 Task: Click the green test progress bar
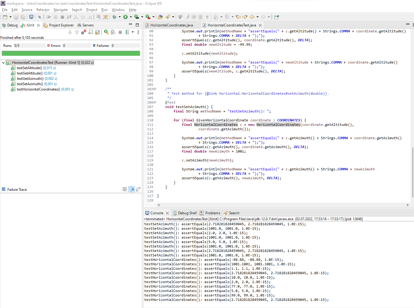[71, 53]
